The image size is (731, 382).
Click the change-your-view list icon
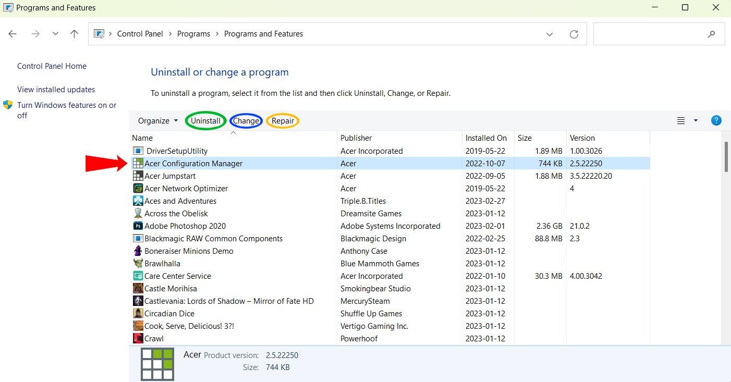coord(681,120)
